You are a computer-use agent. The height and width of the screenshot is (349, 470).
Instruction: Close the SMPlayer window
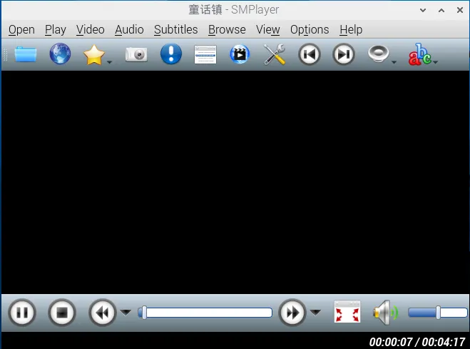click(460, 10)
